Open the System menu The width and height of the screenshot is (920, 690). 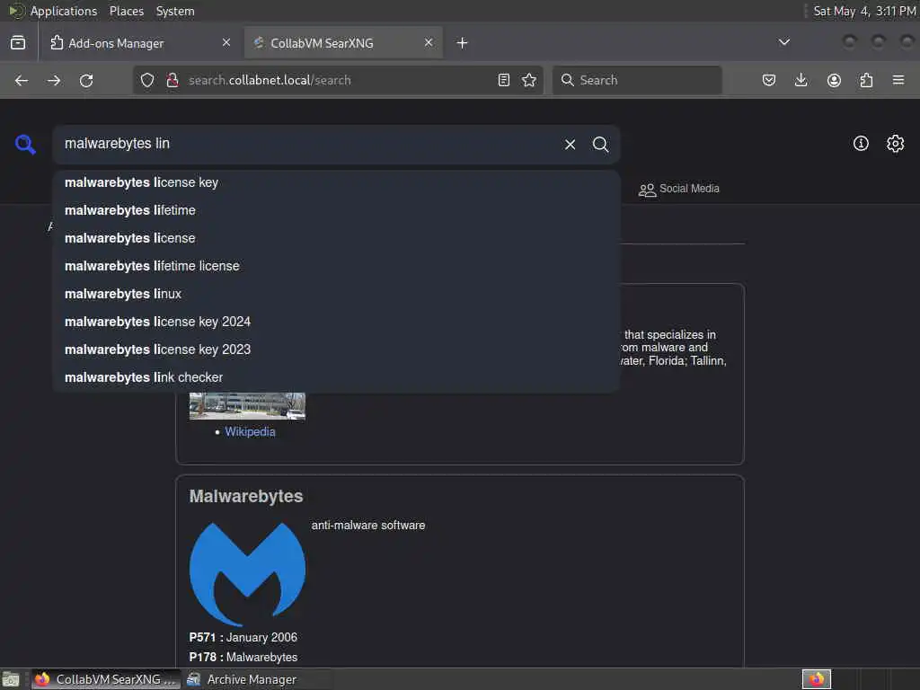(x=175, y=11)
